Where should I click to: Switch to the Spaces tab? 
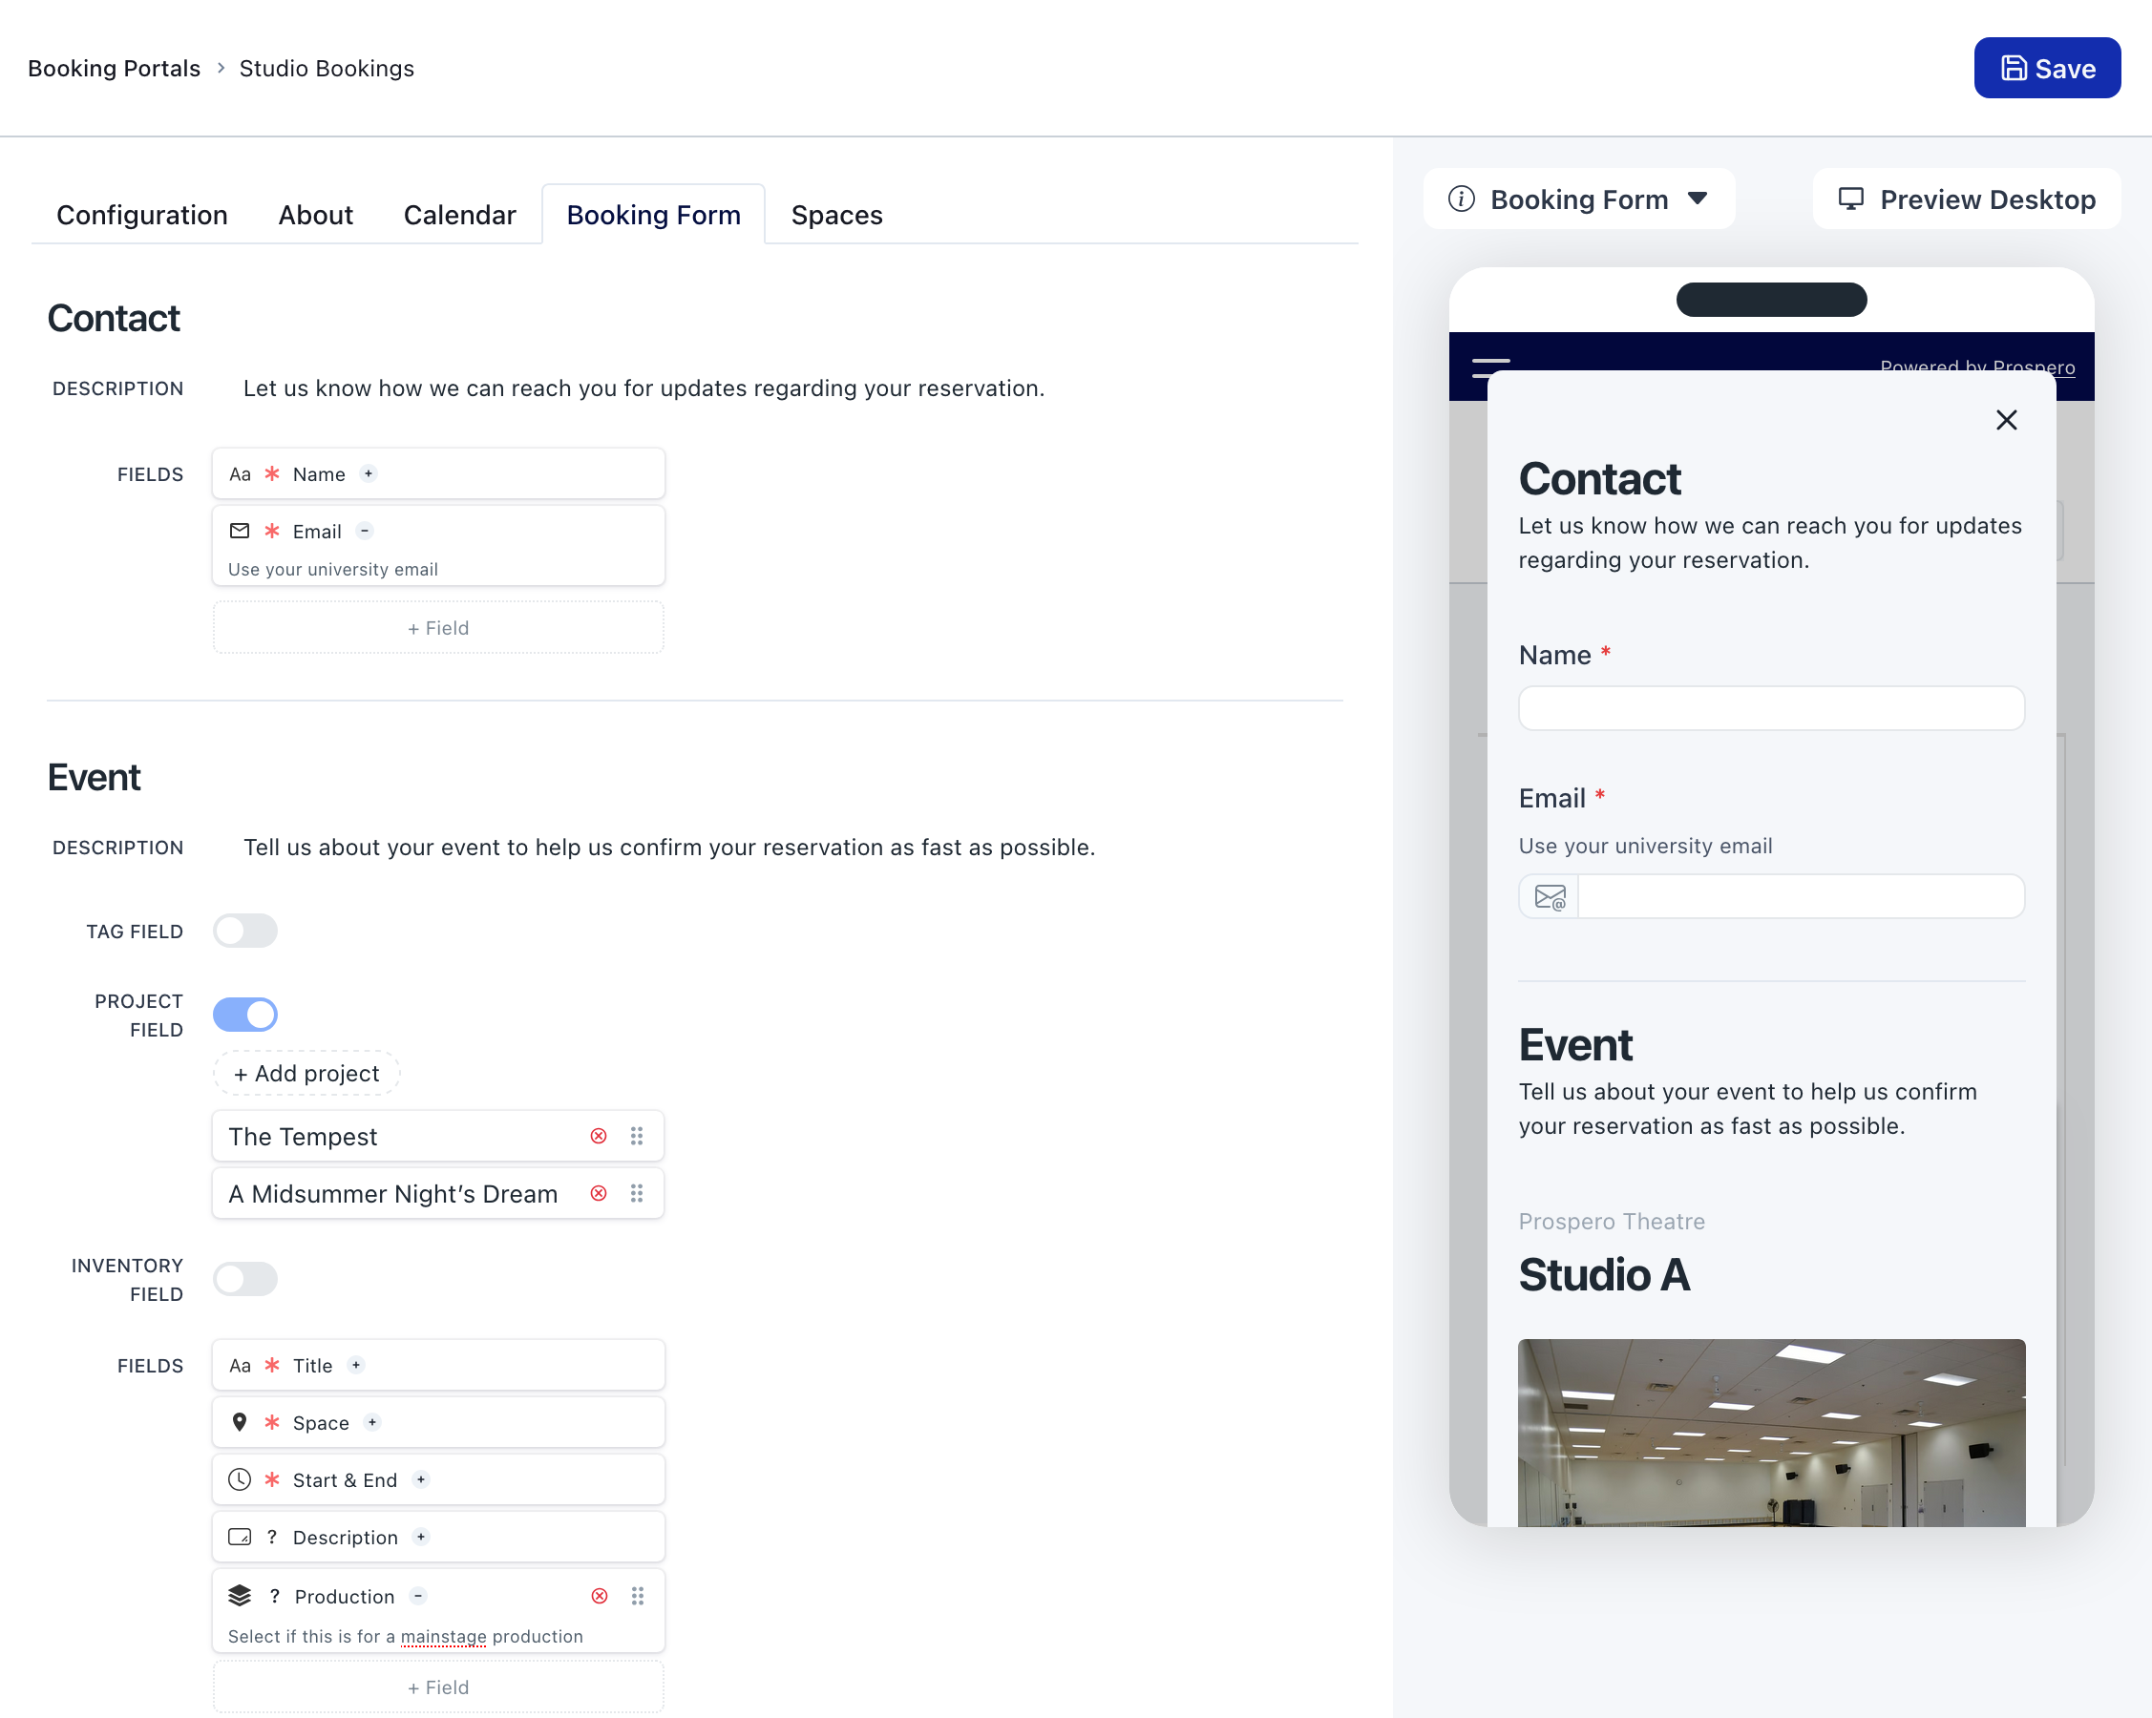(836, 216)
